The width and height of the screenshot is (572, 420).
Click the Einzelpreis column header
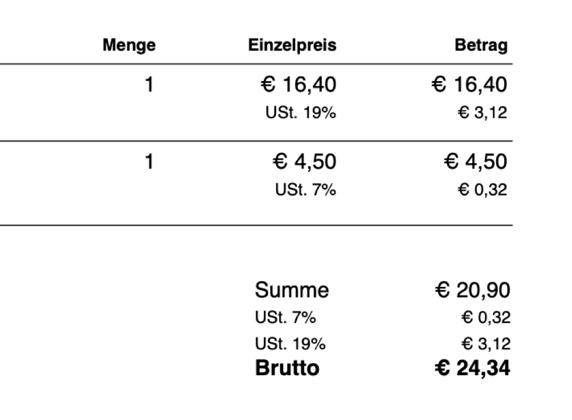292,45
